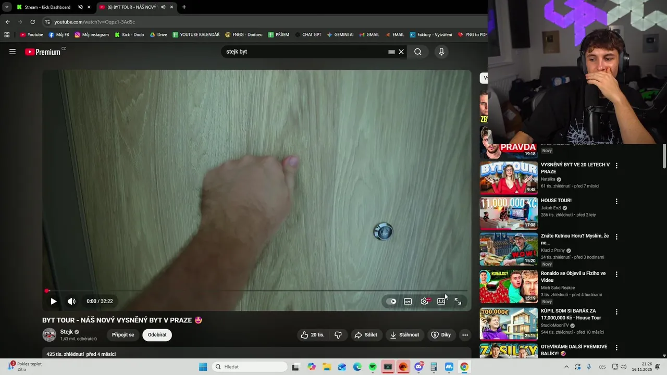Open the tab search dropdown arrow
The width and height of the screenshot is (667, 375).
7,7
